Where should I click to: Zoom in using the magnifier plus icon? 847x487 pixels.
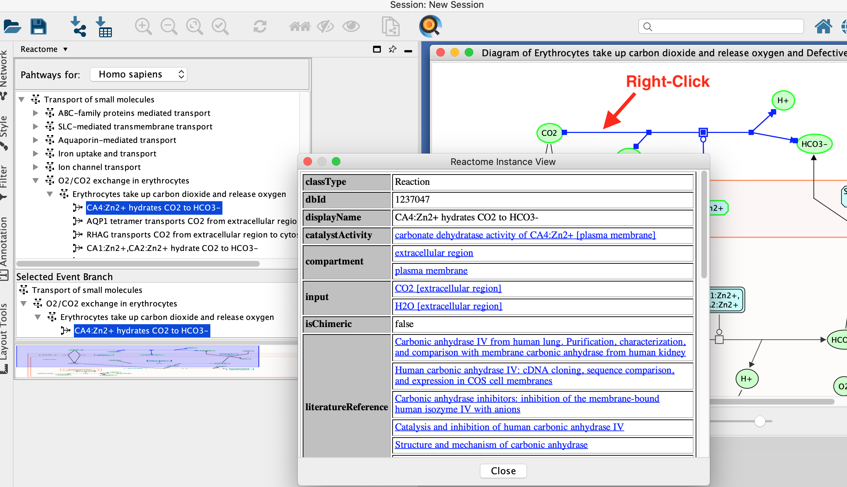coord(143,27)
